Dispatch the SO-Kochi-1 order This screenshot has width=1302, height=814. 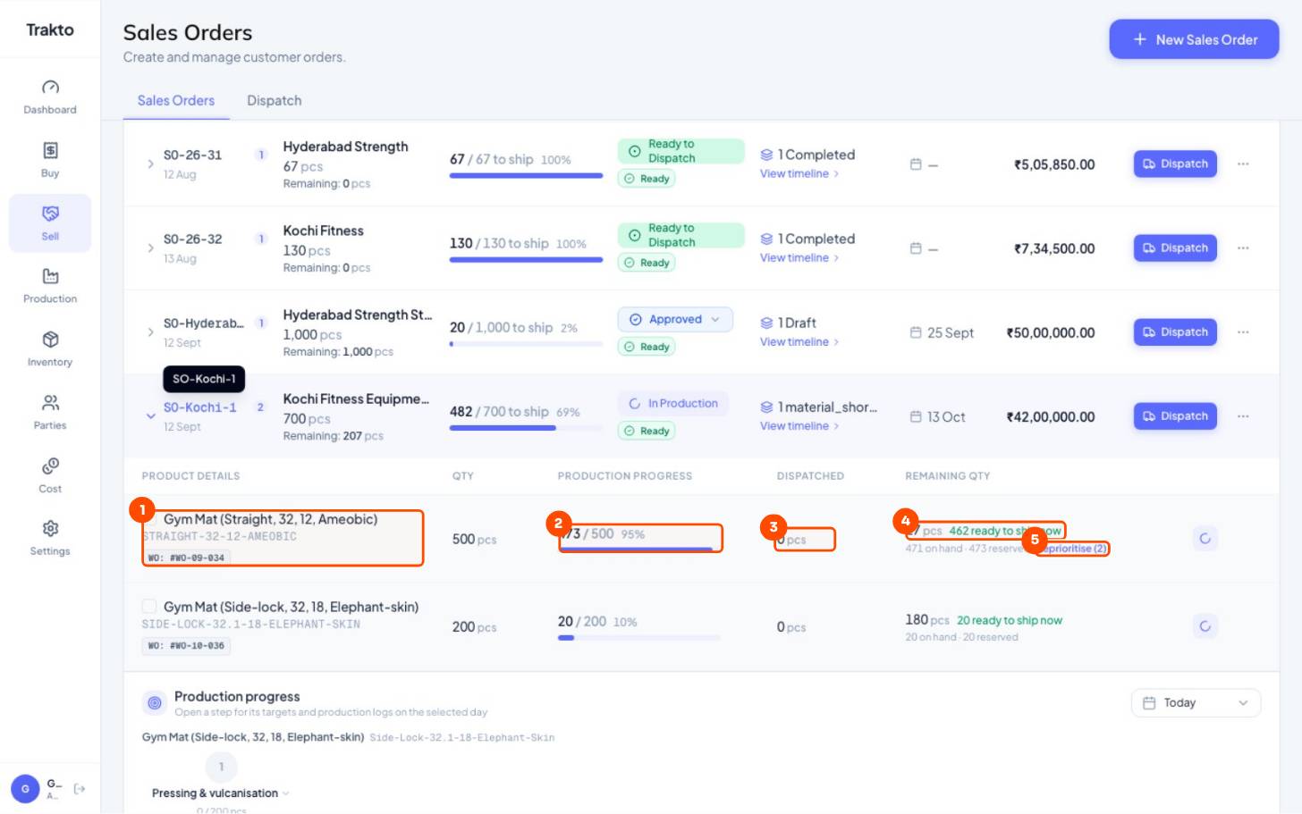1175,416
